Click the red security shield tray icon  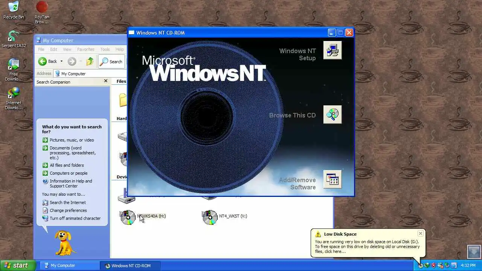[x=433, y=265]
